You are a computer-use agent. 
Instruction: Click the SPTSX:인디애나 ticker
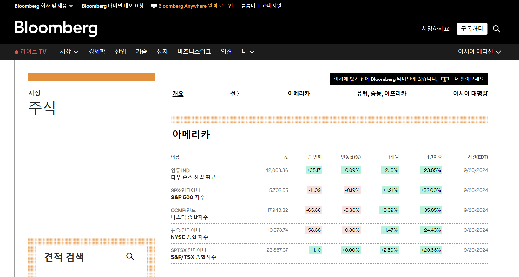coord(189,250)
